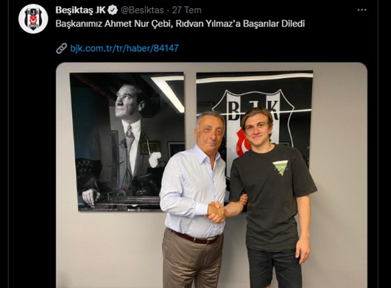Click the Beşiktaş JK display name
The height and width of the screenshot is (288, 391).
(81, 10)
